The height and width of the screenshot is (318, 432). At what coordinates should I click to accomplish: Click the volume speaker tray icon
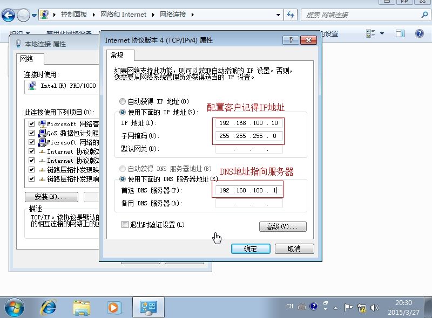click(375, 307)
